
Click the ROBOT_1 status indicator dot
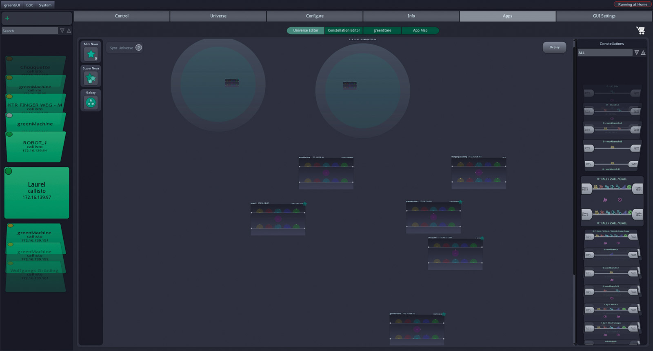coord(9,134)
